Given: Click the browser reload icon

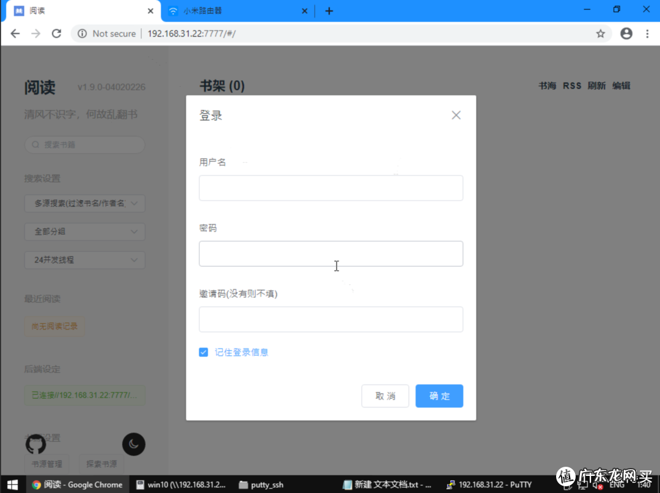Looking at the screenshot, I should click(x=56, y=34).
